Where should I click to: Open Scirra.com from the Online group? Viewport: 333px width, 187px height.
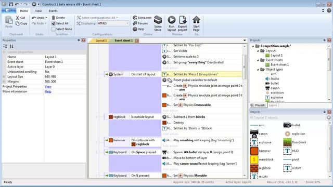coord(142,18)
